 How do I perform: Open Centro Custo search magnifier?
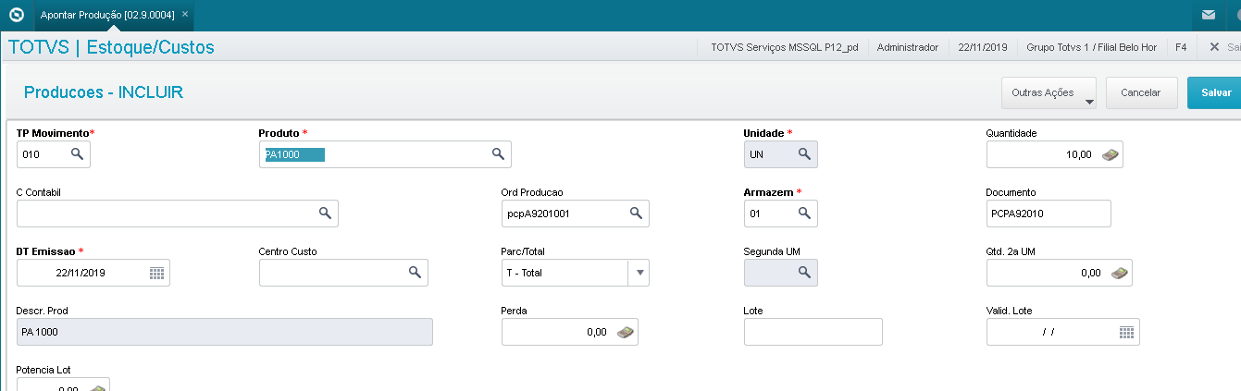pos(415,273)
